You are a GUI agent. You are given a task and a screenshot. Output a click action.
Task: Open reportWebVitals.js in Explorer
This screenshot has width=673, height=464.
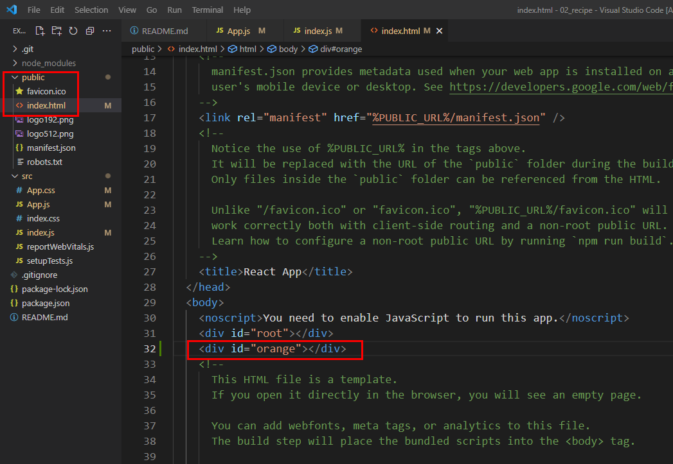click(x=60, y=247)
